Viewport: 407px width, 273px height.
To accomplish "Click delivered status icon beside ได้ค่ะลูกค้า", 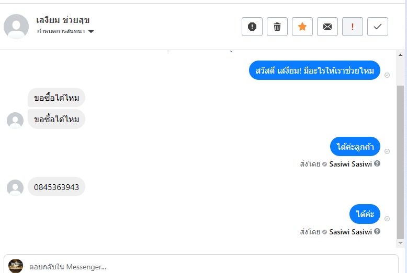I will [x=387, y=151].
